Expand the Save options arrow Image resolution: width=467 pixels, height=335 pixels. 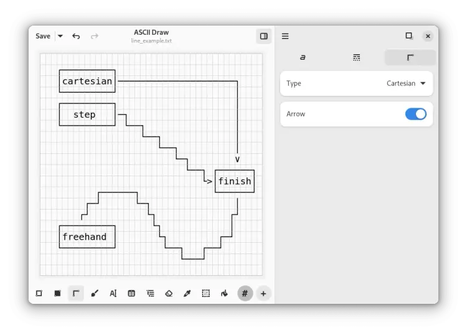click(60, 36)
